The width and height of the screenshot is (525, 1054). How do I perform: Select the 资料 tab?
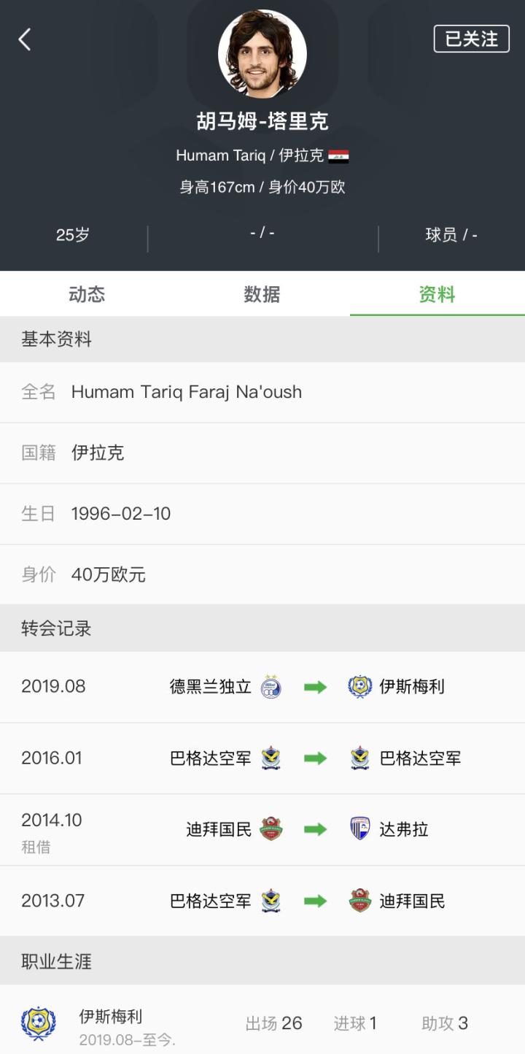pyautogui.click(x=437, y=294)
